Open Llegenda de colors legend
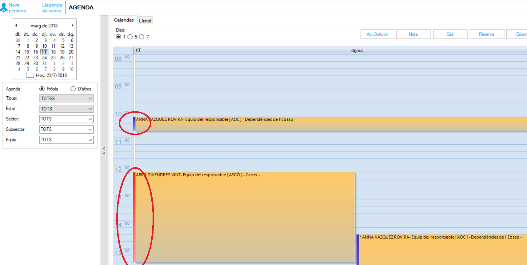 pos(52,8)
